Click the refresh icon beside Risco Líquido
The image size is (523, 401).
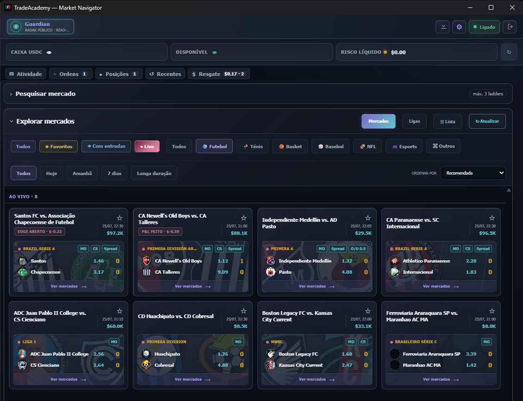[x=509, y=52]
